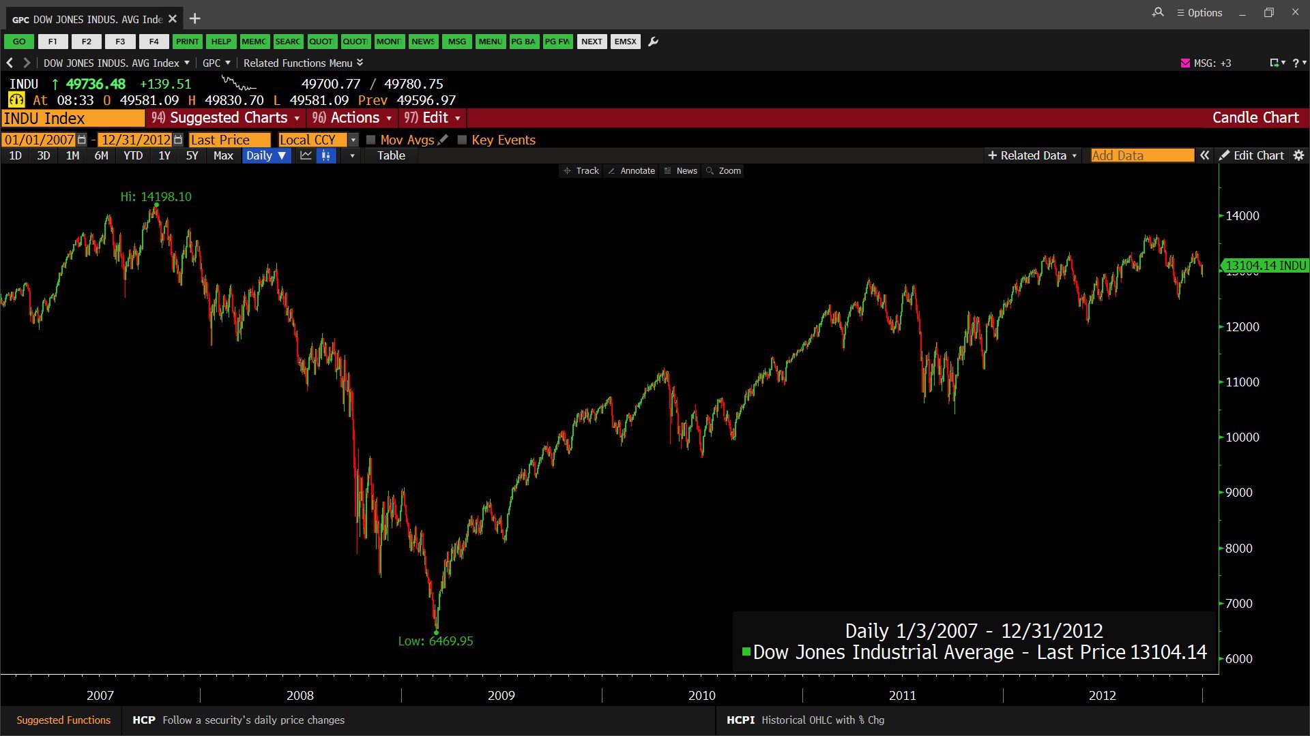Set range to 3D

(x=44, y=155)
